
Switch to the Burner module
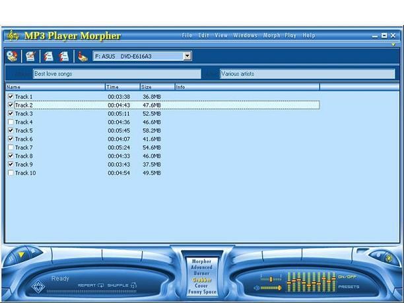[x=201, y=273]
